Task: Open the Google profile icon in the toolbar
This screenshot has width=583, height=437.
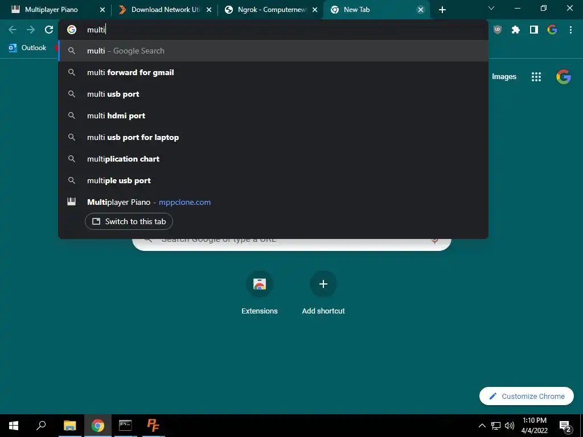Action: (x=552, y=30)
